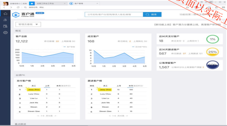Click Lisa Lu in 跟进客户榜

coord(105,98)
